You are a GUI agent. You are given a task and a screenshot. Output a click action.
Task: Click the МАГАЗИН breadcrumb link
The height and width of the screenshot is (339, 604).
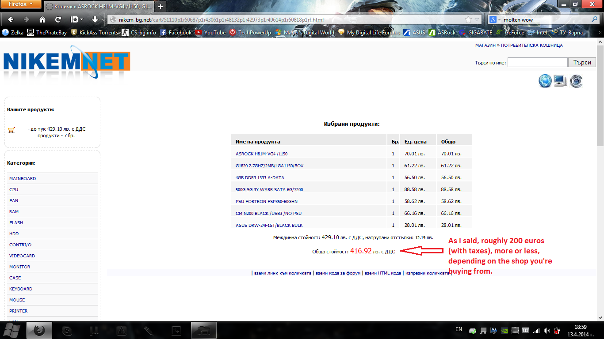click(485, 45)
